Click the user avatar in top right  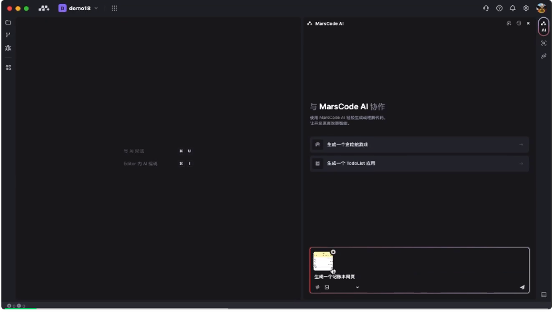[541, 8]
